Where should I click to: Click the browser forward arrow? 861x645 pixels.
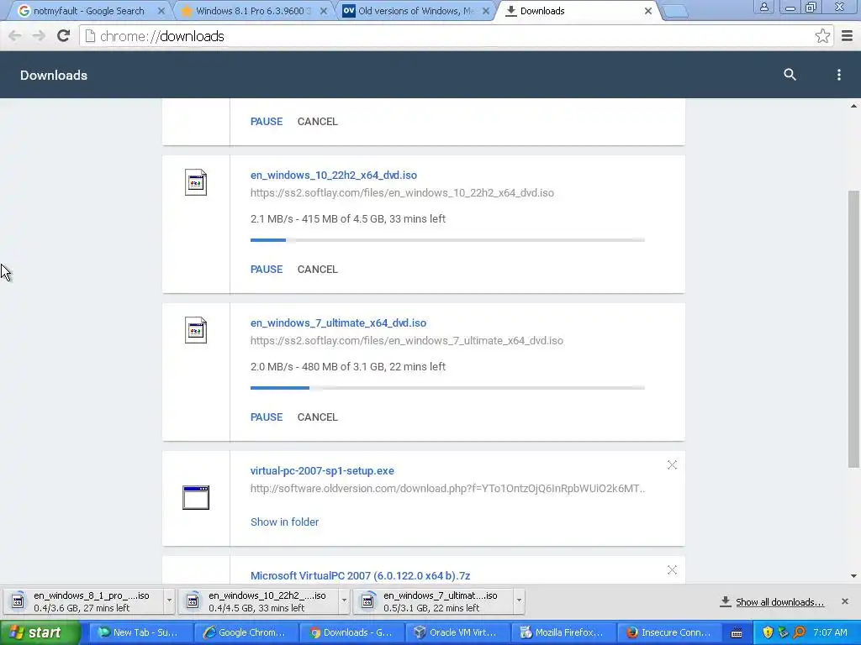(x=39, y=36)
